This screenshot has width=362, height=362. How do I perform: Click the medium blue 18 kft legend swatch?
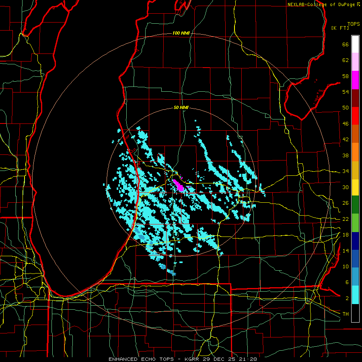[355, 259]
